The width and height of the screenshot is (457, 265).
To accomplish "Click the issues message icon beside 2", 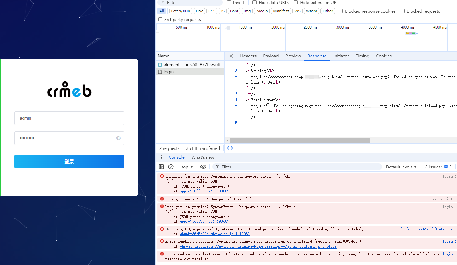I will tap(446, 167).
